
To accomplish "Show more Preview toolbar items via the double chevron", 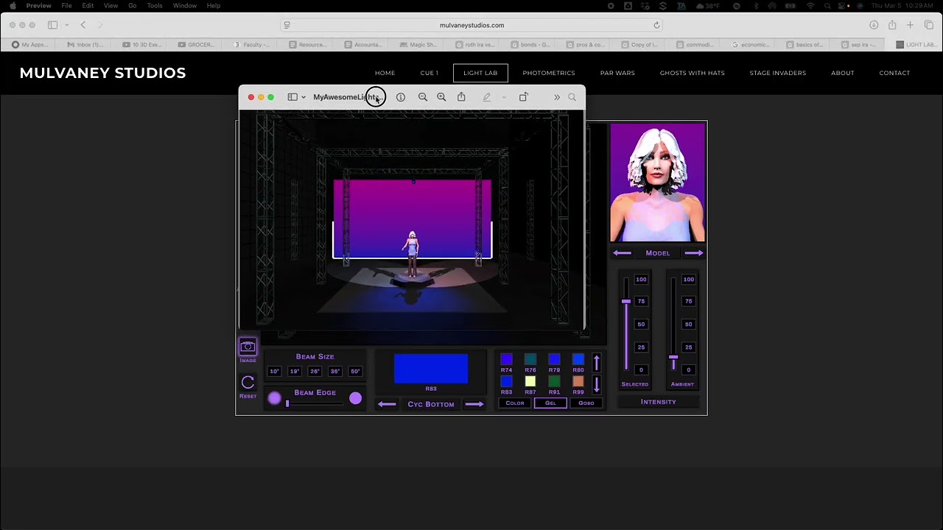I will click(x=557, y=97).
